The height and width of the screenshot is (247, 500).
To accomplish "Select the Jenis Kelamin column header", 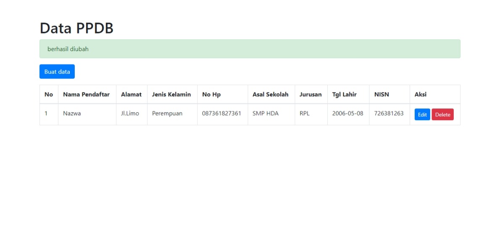I will pyautogui.click(x=171, y=95).
